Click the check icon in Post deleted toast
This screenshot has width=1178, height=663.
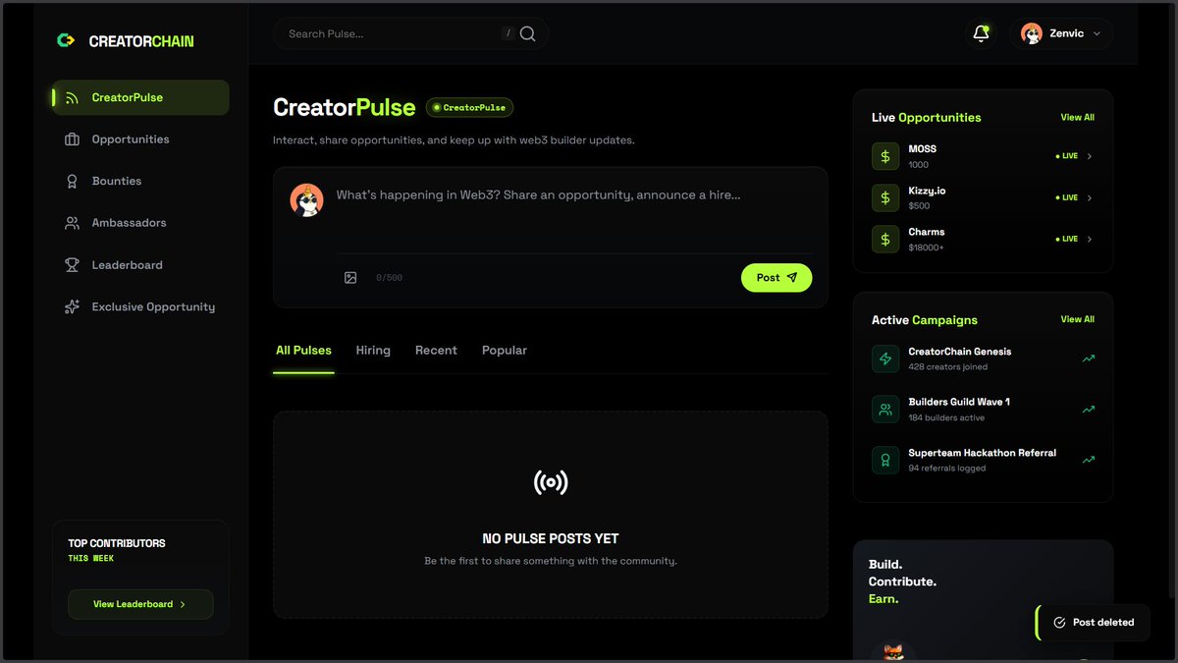click(1059, 623)
